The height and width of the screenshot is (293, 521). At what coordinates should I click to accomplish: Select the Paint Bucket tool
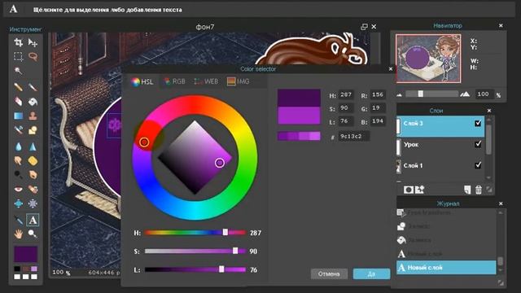33,101
